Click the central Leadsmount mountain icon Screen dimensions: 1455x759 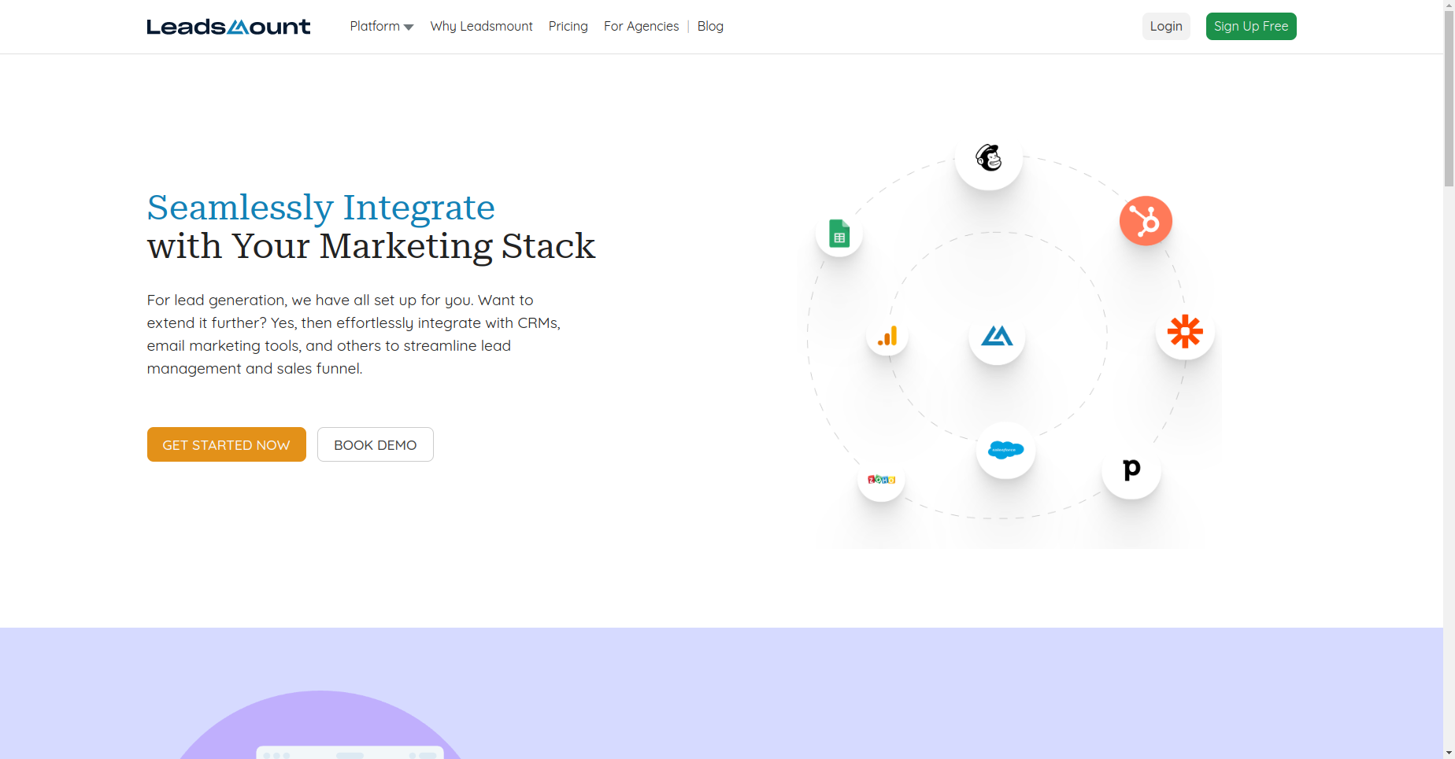997,337
